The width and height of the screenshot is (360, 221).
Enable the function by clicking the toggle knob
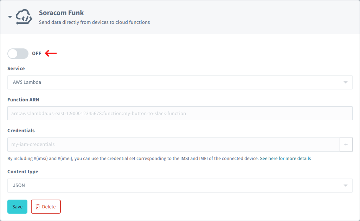point(13,53)
